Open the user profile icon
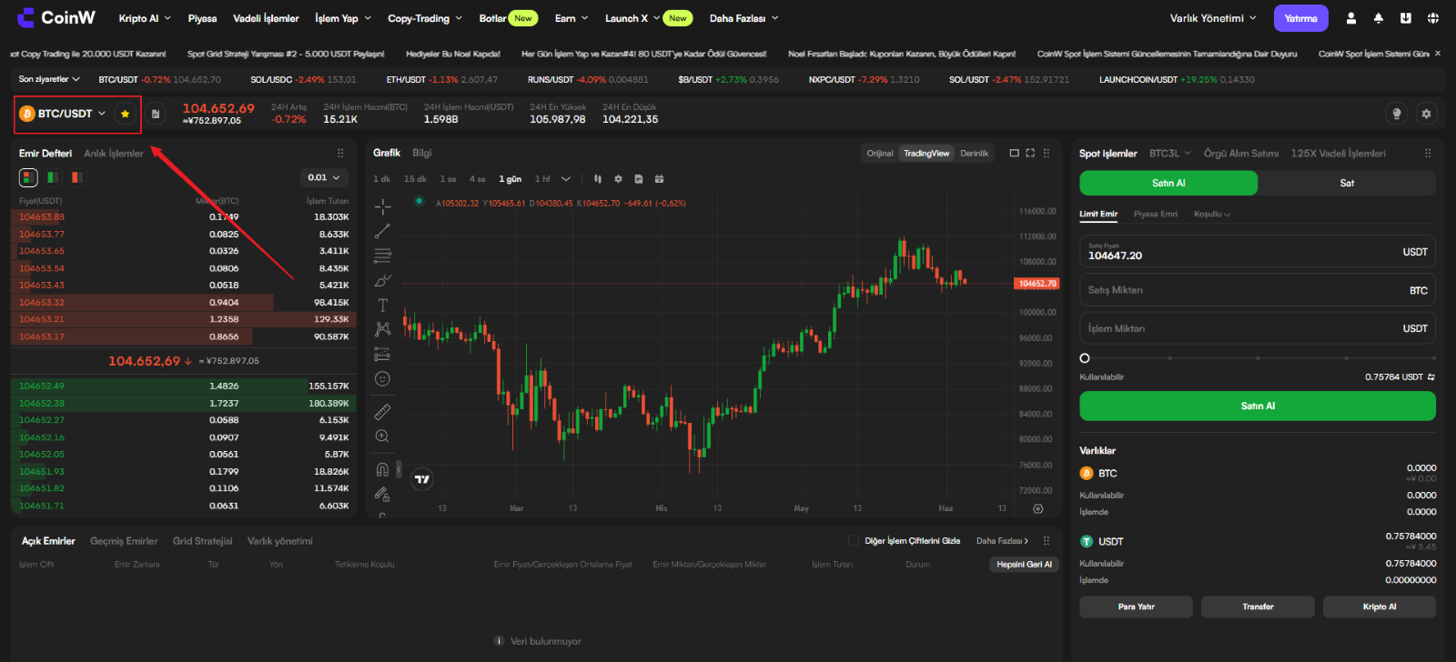Image resolution: width=1456 pixels, height=662 pixels. click(1351, 18)
